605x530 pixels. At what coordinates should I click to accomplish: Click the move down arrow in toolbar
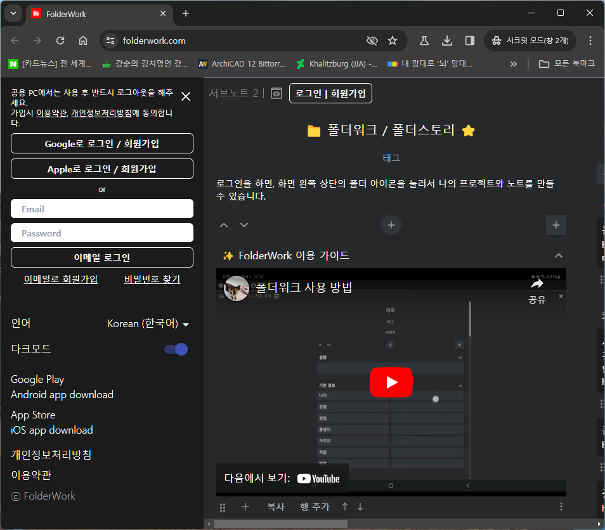360,507
